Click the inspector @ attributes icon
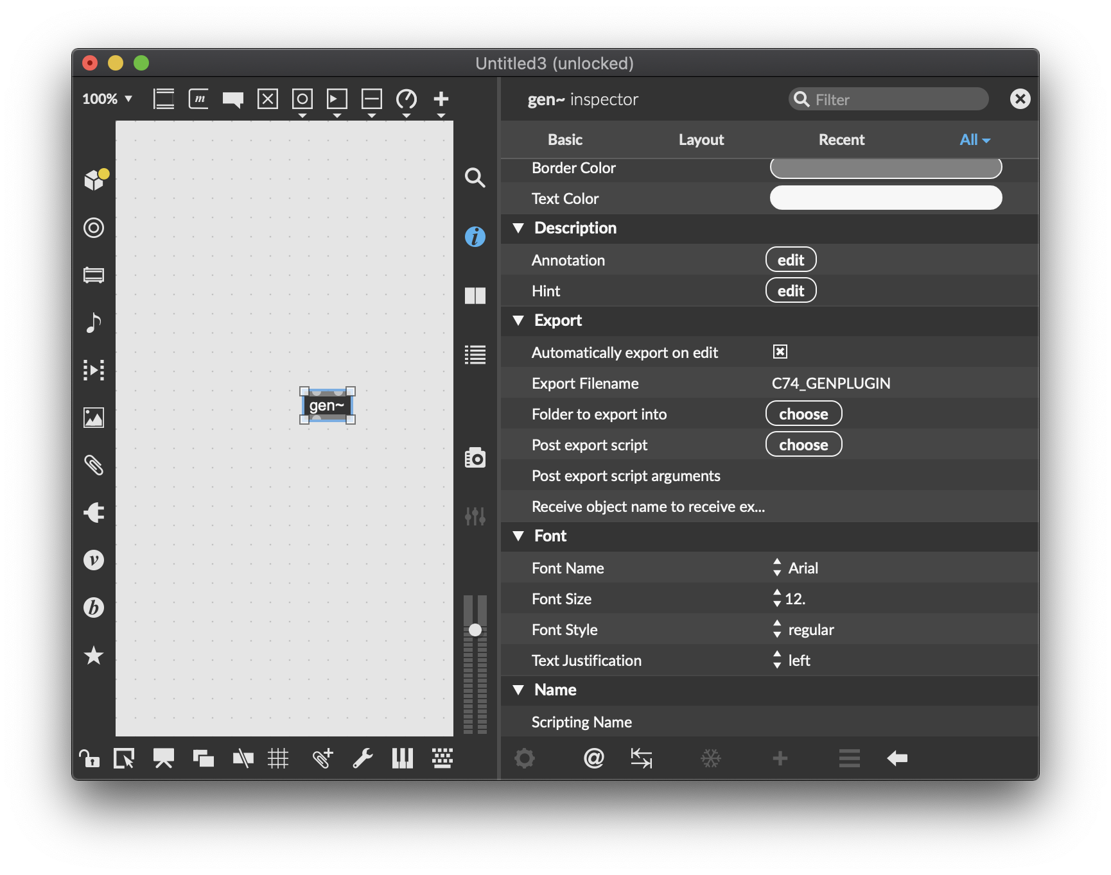The image size is (1111, 875). click(x=594, y=758)
